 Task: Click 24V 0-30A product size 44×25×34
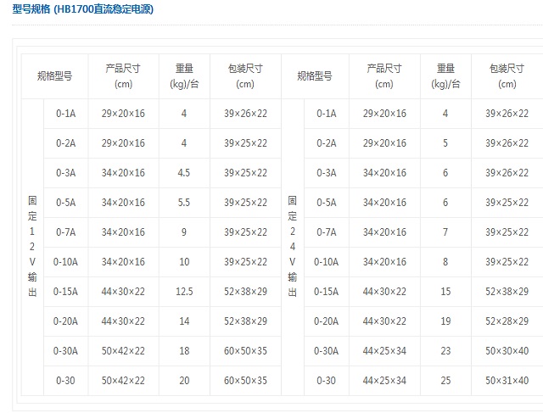pos(384,351)
